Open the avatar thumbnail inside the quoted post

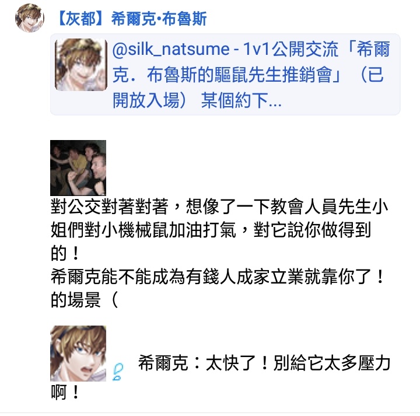coord(81,65)
